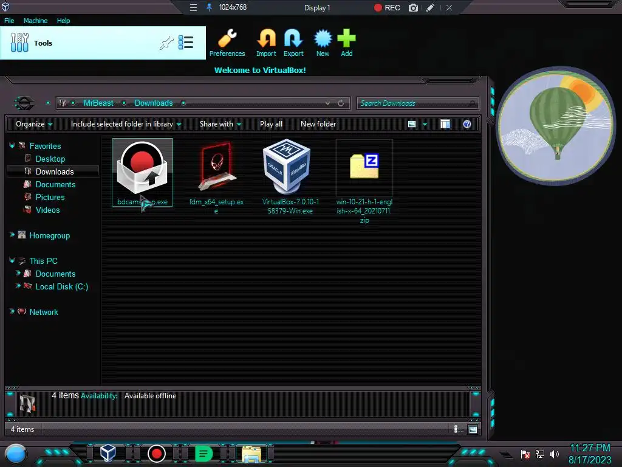Image resolution: width=622 pixels, height=467 pixels.
Task: Open VirtualBox from the taskbar
Action: [x=108, y=453]
